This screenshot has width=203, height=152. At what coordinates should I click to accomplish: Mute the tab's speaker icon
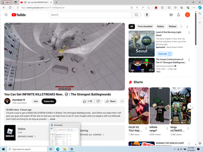25,2
